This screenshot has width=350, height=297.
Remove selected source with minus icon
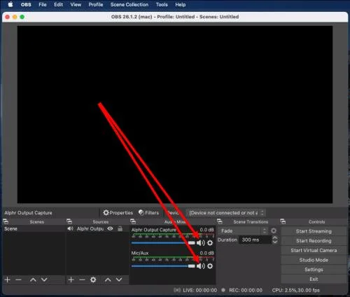point(82,279)
